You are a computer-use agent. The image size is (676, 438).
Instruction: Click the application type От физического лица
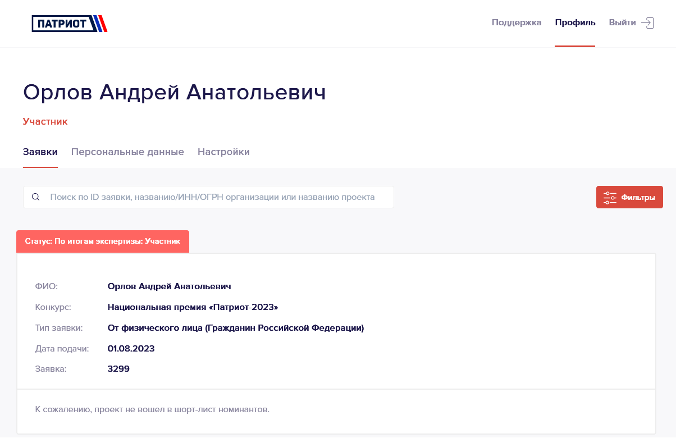click(x=236, y=328)
